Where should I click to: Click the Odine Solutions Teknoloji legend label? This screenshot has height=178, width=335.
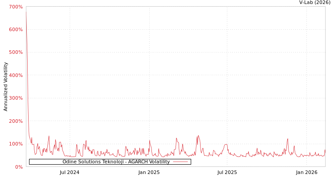click(x=116, y=162)
